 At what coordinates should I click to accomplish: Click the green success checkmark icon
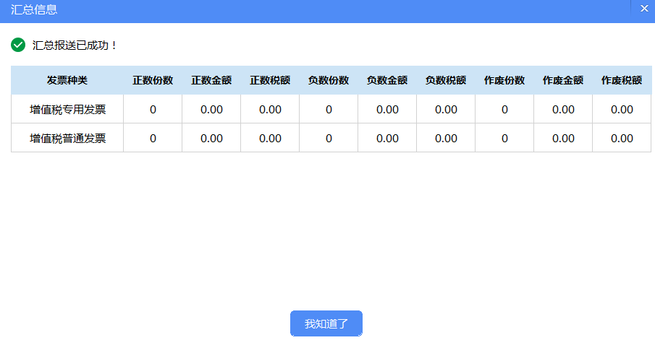[x=18, y=45]
